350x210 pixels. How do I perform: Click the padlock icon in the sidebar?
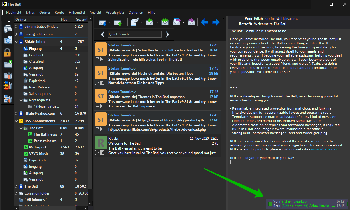[8, 52]
